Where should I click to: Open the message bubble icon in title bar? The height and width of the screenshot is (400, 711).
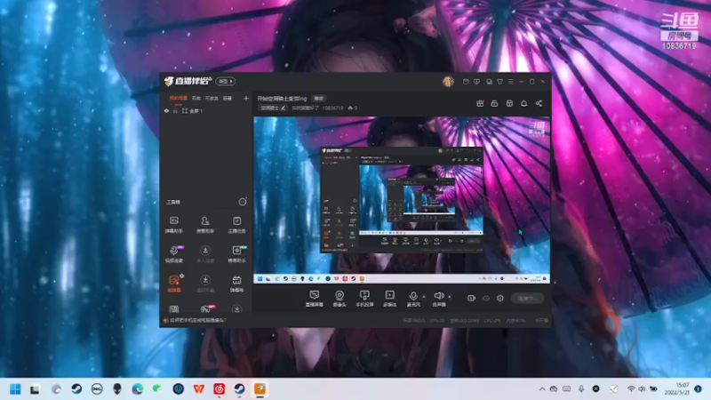(489, 82)
